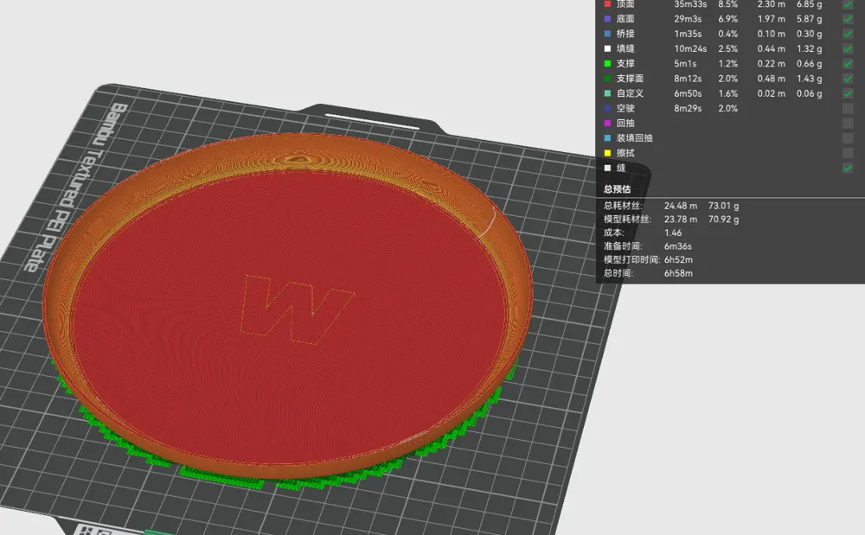This screenshot has width=865, height=535.
Task: Enable the 装填回抽 (unretract) visibility checkbox
Action: coord(848,137)
